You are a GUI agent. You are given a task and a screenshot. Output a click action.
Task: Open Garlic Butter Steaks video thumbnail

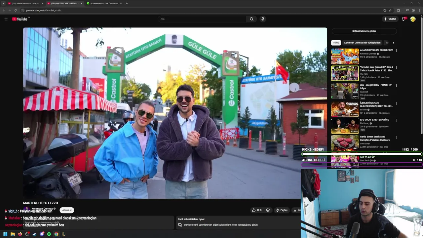(345, 143)
